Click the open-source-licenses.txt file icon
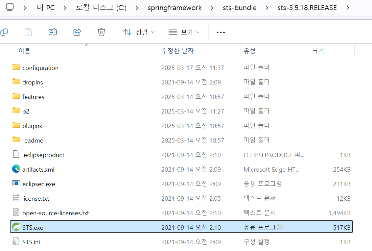This screenshot has height=251, width=372. [x=16, y=212]
